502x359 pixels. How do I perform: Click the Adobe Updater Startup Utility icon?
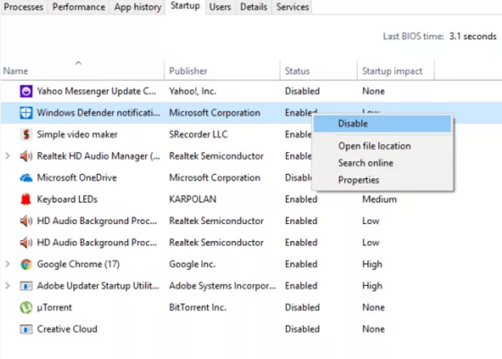tap(25, 286)
